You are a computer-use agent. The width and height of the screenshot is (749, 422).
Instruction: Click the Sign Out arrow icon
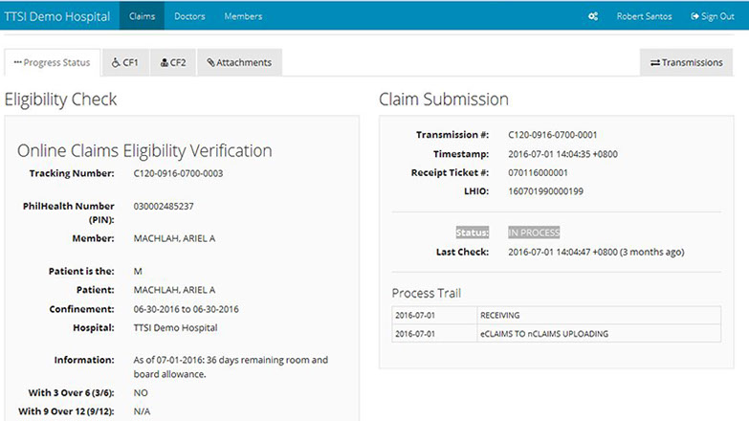[694, 16]
